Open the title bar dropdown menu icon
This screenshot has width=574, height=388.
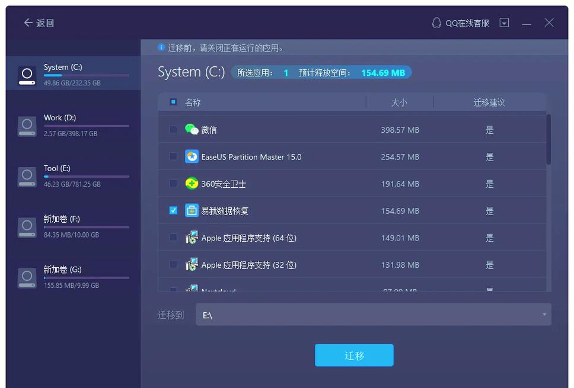click(x=504, y=23)
